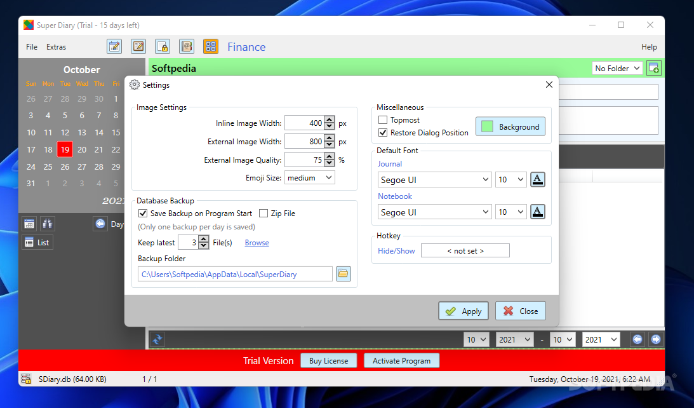Enable the Zip File checkbox

[x=264, y=213]
